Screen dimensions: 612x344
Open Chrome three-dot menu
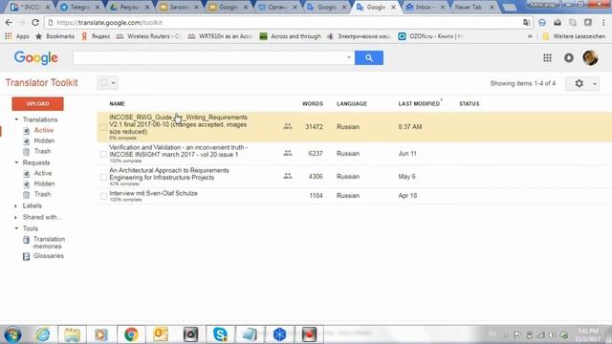tap(603, 23)
